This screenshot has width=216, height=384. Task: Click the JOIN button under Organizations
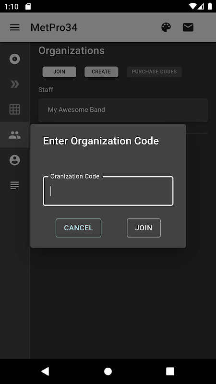click(59, 72)
